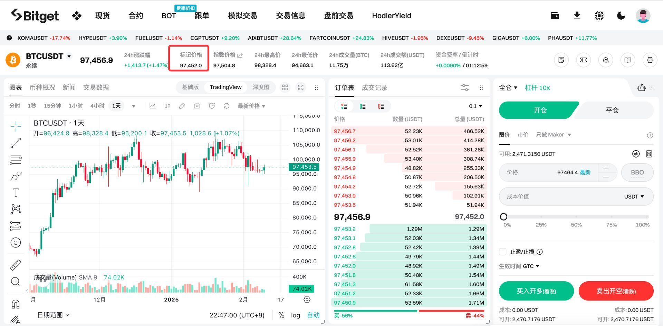
Task: Click the Bitget logo
Action: coord(35,16)
